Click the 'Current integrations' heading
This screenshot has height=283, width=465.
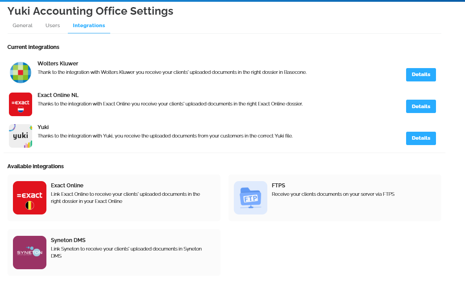[33, 47]
